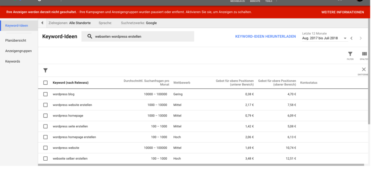This screenshot has width=372, height=186.
Task: Sort by Gebot unterer Bereich column header
Action: pyautogui.click(x=235, y=83)
